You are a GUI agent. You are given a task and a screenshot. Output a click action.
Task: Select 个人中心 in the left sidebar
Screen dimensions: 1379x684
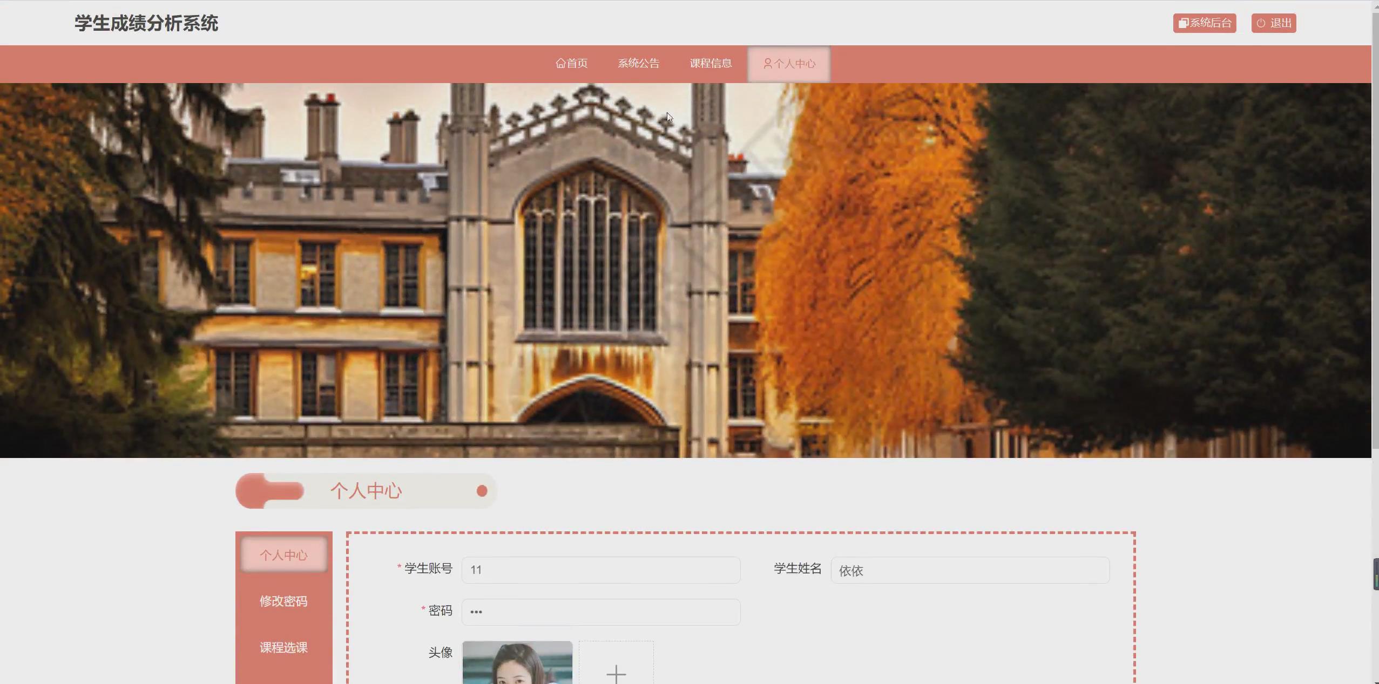pyautogui.click(x=283, y=555)
